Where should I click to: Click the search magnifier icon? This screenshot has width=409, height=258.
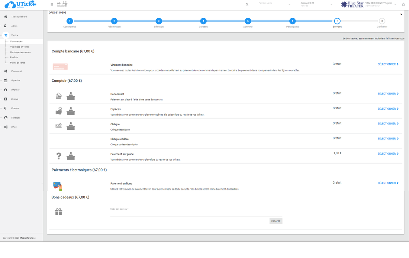(x=247, y=4)
